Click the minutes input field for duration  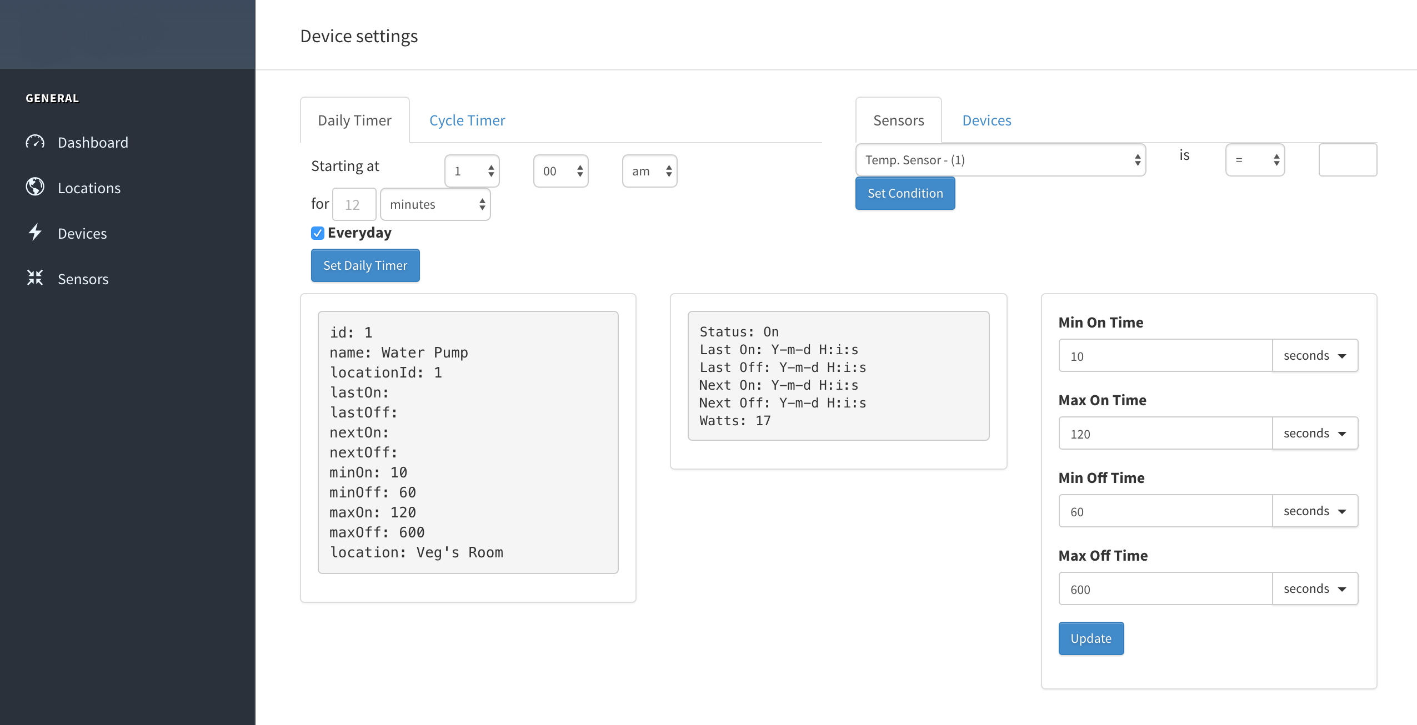[353, 203]
